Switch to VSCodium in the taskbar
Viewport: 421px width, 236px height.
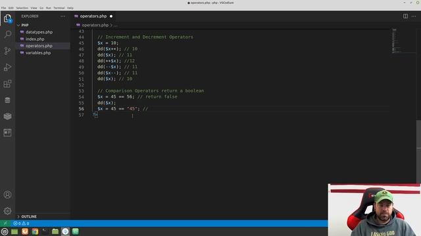pos(65,231)
